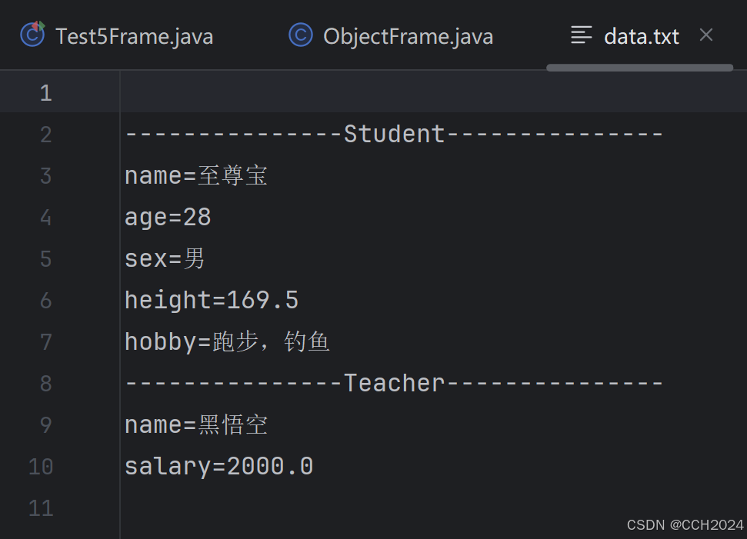The height and width of the screenshot is (539, 747).
Task: Place cursor in name=至尊宝 line
Action: pos(196,176)
